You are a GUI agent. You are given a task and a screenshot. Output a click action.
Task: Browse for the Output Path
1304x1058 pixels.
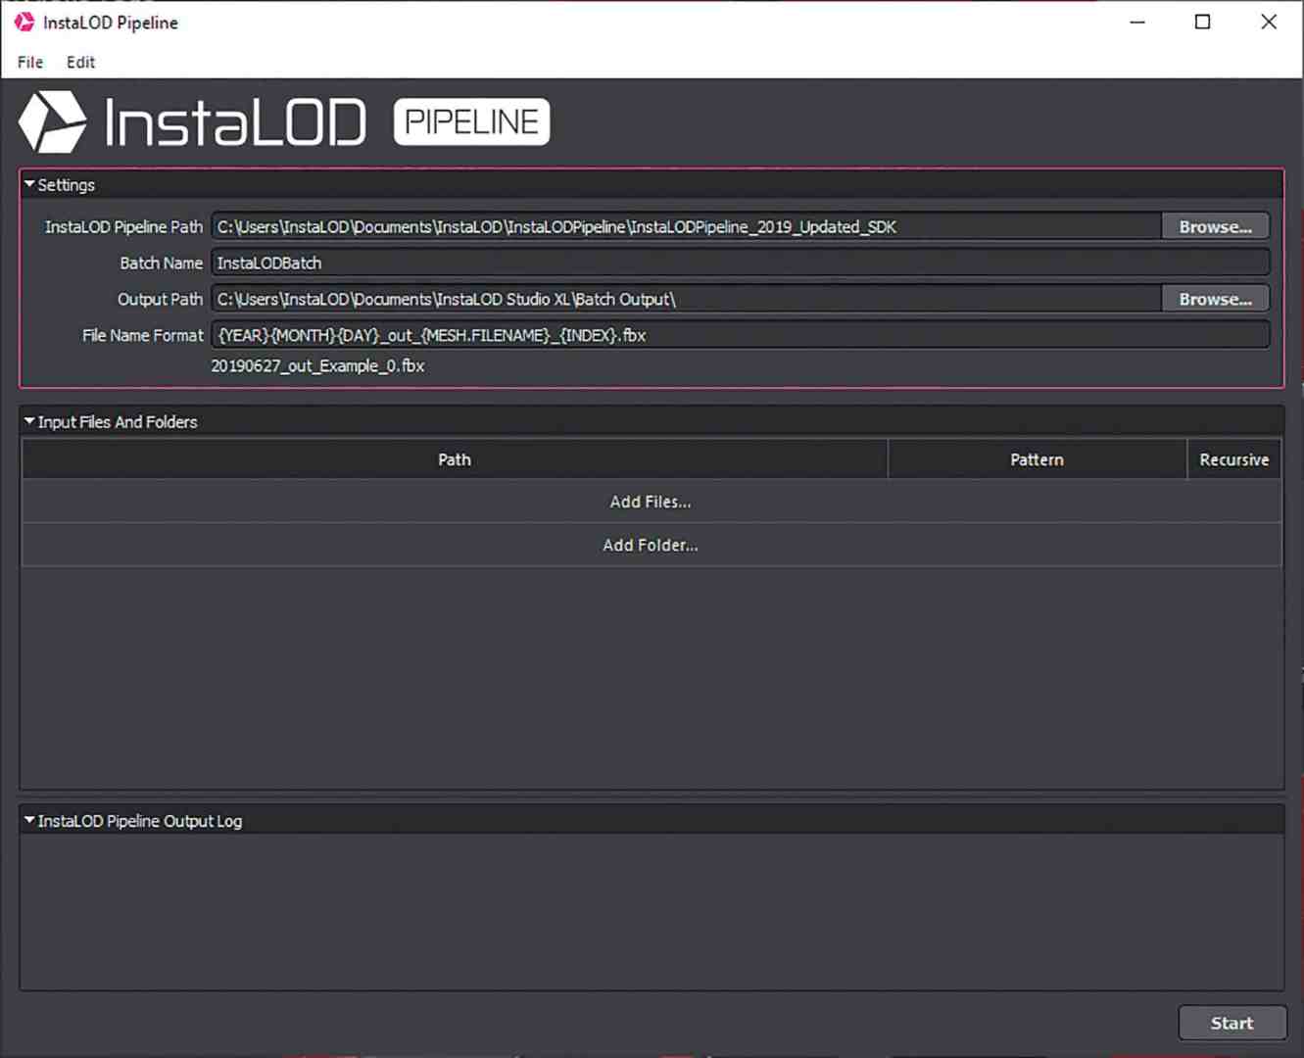1215,299
